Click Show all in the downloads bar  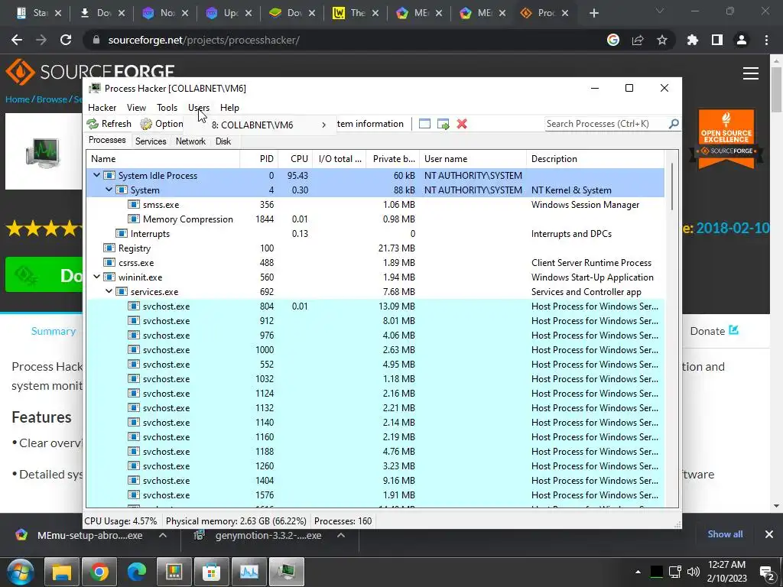coord(725,534)
